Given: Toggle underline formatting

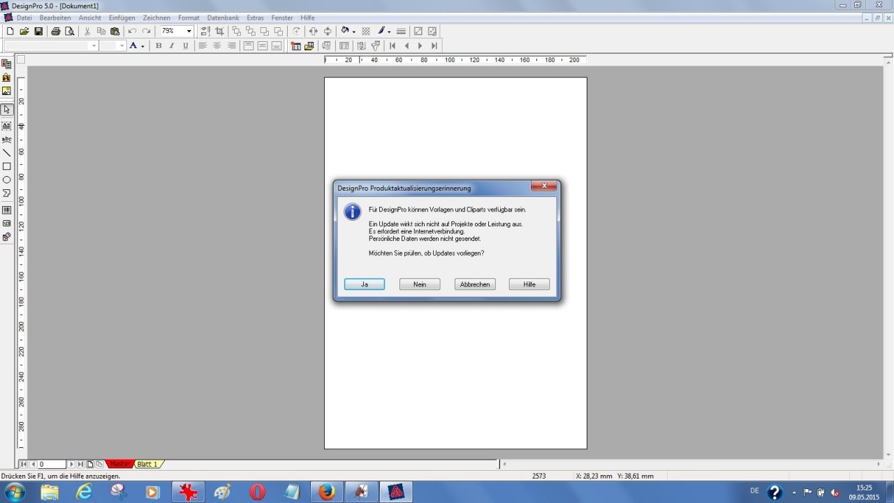Looking at the screenshot, I should point(186,46).
